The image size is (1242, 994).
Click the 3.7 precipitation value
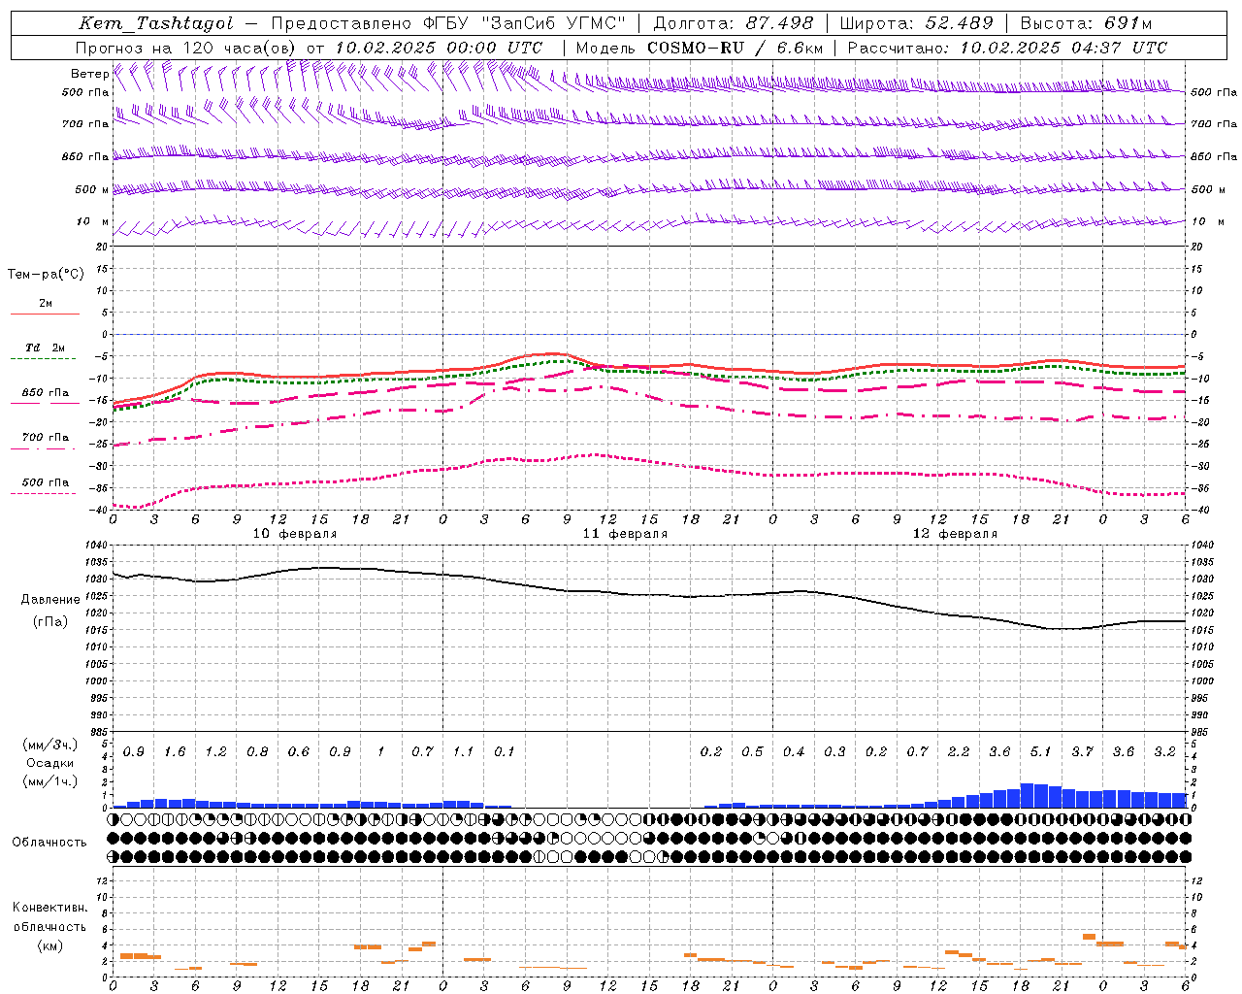pos(1082,752)
